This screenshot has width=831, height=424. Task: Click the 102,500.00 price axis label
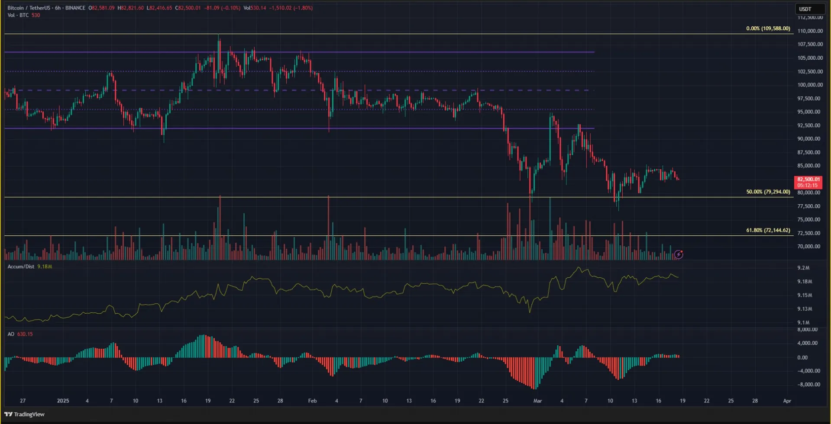[x=810, y=71]
